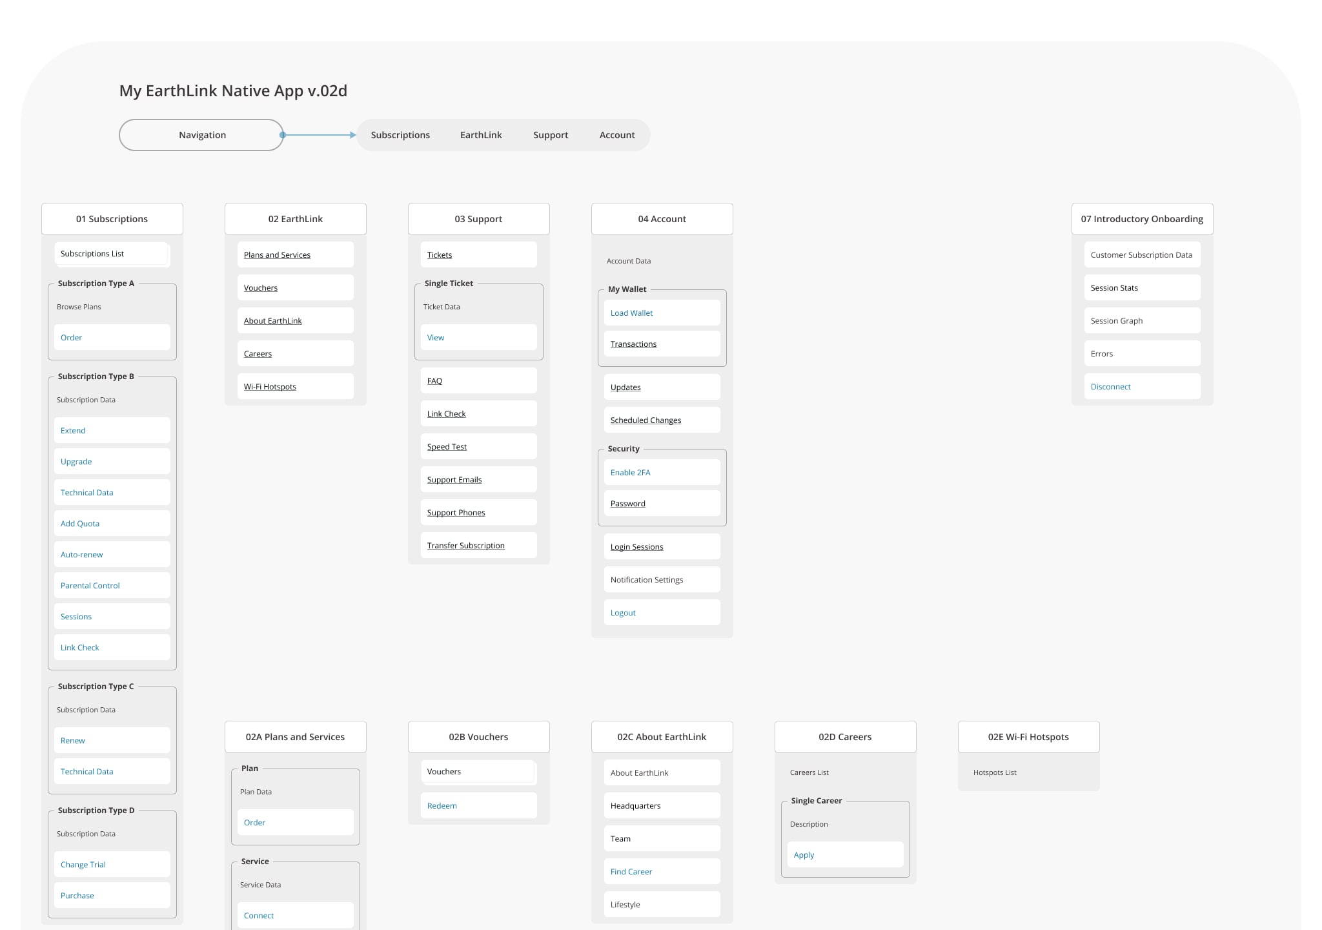
Task: Select the Support navigation tab
Action: pos(550,135)
